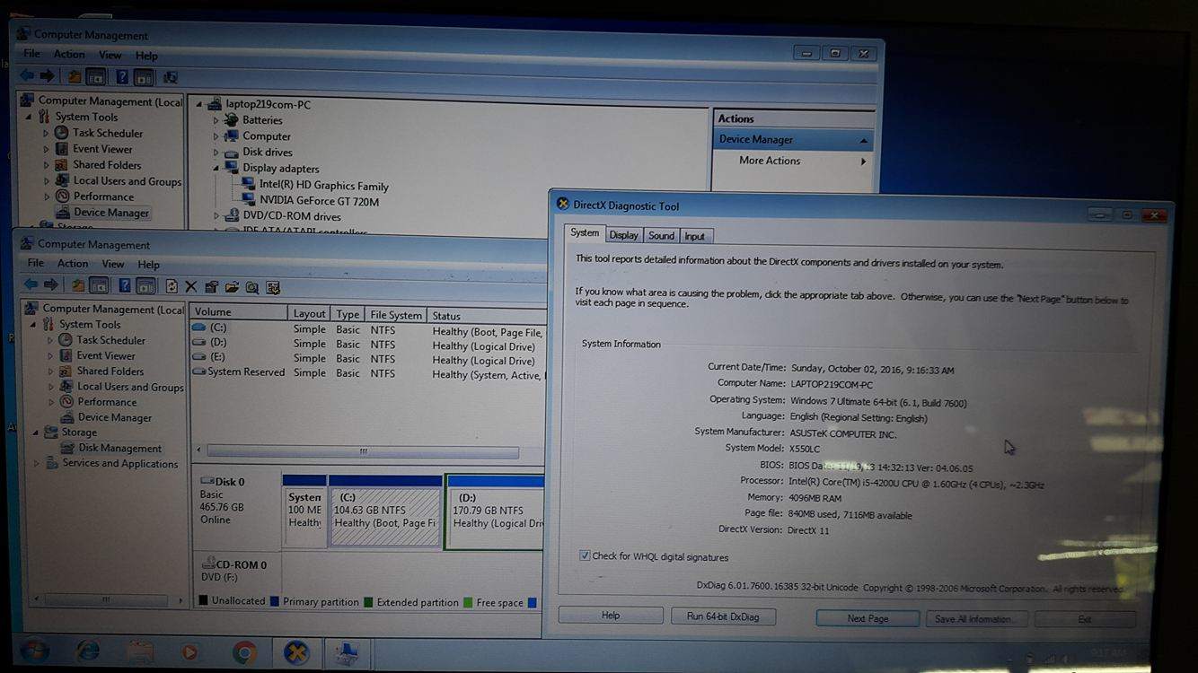Screen dimensions: 1198x673
Task: Click the Open folder icon in Disk Management toolbar
Action: pos(233,287)
